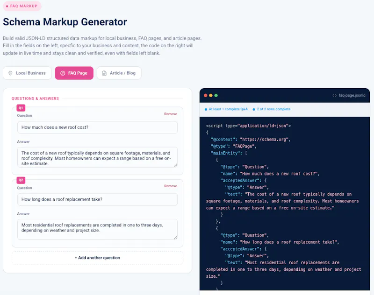This screenshot has width=374, height=295.
Task: Remove question Q1
Action: coord(171,114)
